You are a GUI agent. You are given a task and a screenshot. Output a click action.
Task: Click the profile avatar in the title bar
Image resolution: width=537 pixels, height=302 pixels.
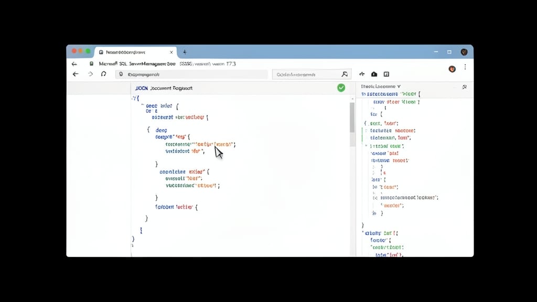pyautogui.click(x=464, y=52)
